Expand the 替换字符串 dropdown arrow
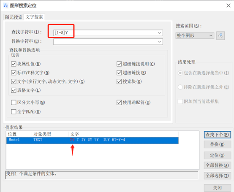 (x=160, y=42)
